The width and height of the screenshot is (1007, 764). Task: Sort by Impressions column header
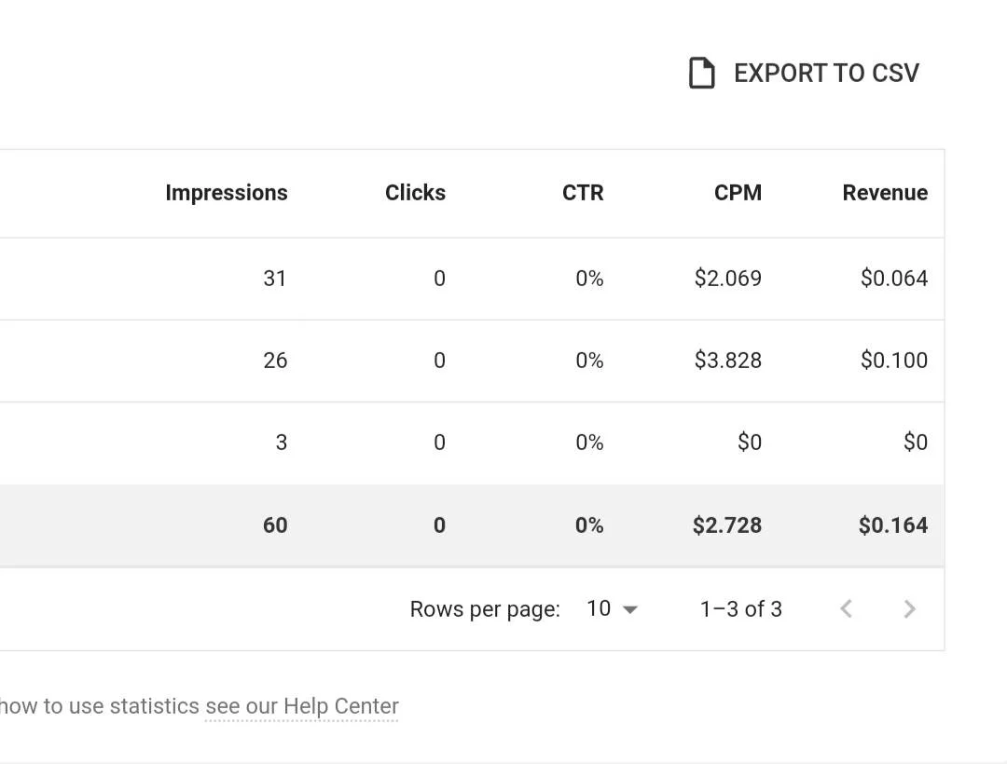pyautogui.click(x=226, y=193)
